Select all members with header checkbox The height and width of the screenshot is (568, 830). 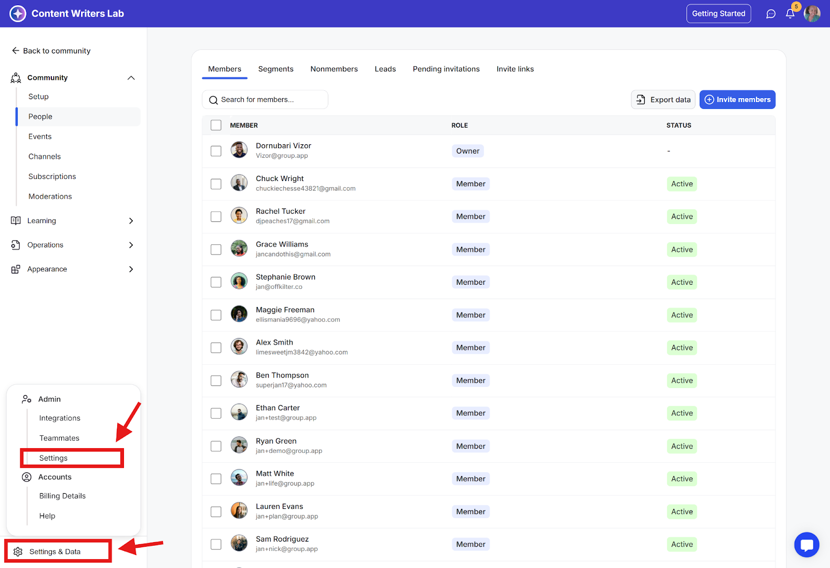(x=216, y=125)
